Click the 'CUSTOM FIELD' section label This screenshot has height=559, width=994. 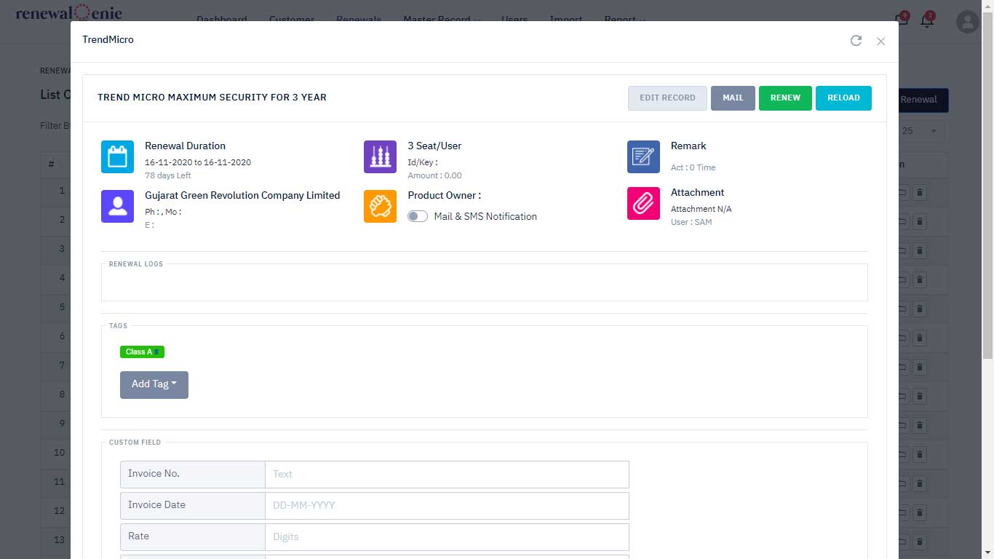pos(135,442)
